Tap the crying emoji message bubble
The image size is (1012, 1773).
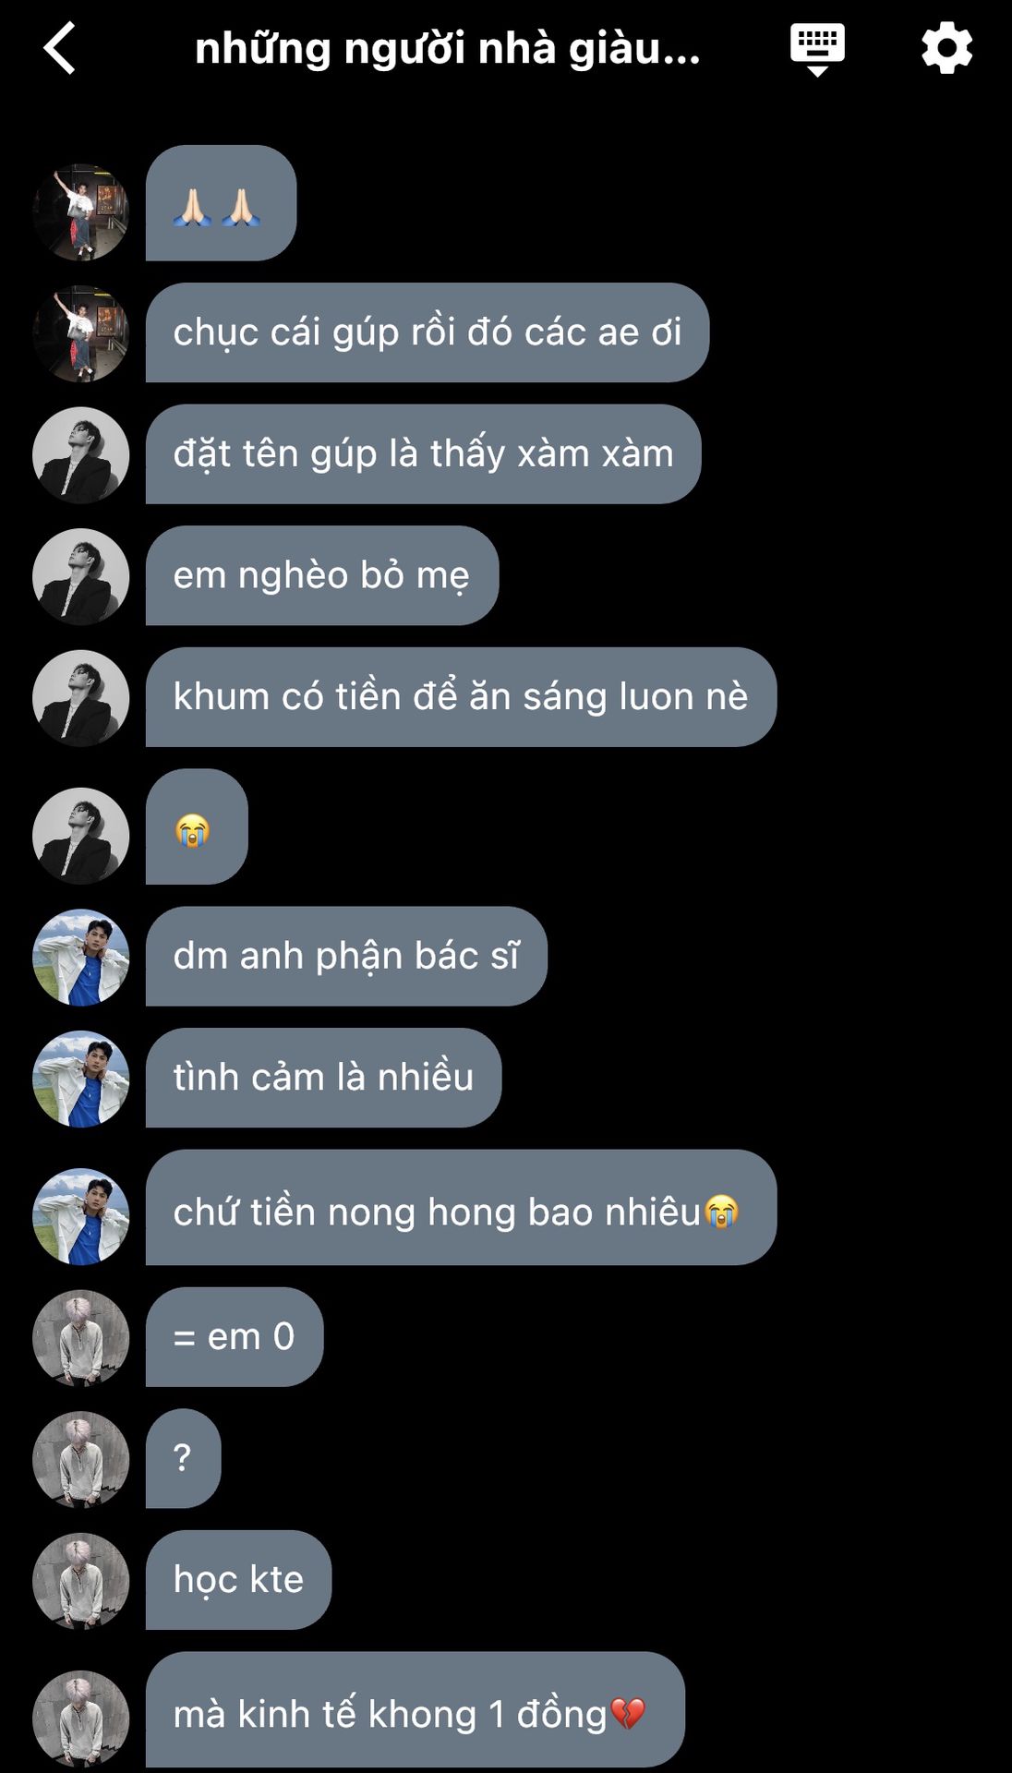(x=197, y=826)
